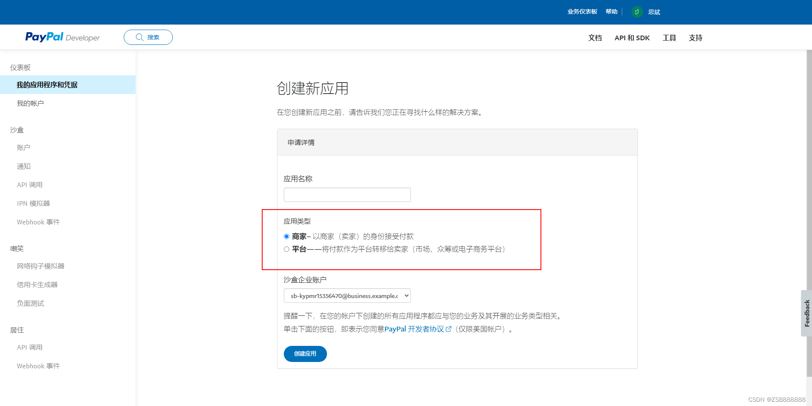Viewport: 812px width, 406px height.
Task: Open 负面测试 in sidebar
Action: (x=30, y=303)
